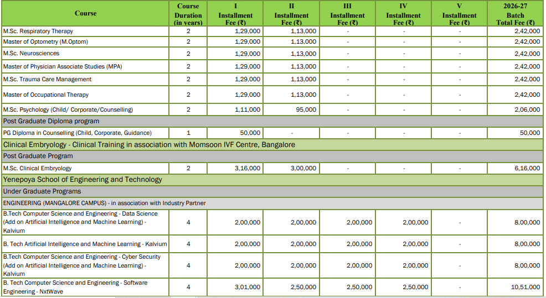Click the M.Sc. Neurosciences course cell
The height and width of the screenshot is (298, 546).
[x=31, y=54]
